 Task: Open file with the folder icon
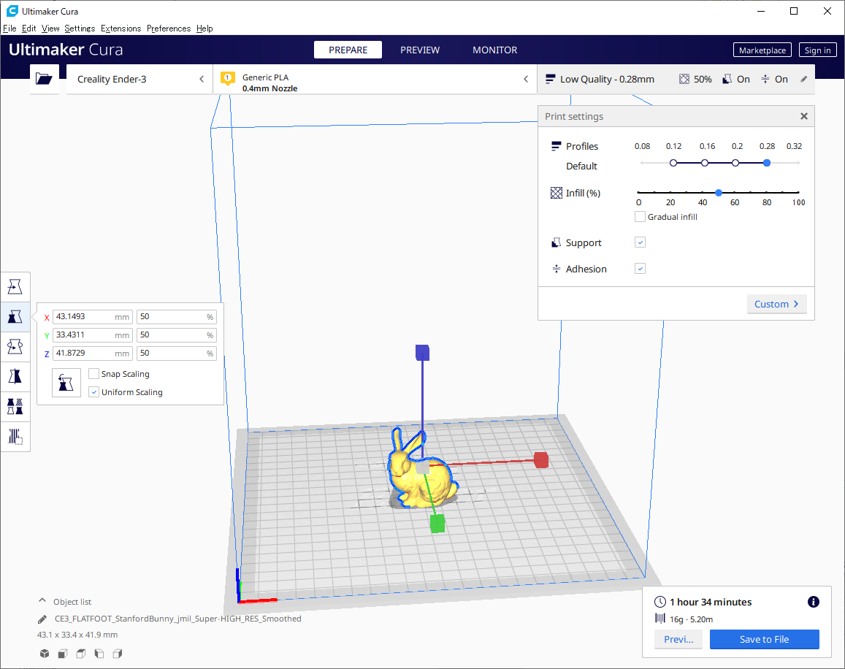point(45,80)
